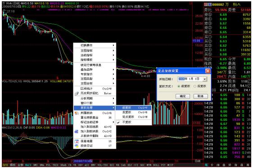Viewport: 253px width, 168px height.
Task: Switch to the TRIX indicator tab
Action: point(55,165)
